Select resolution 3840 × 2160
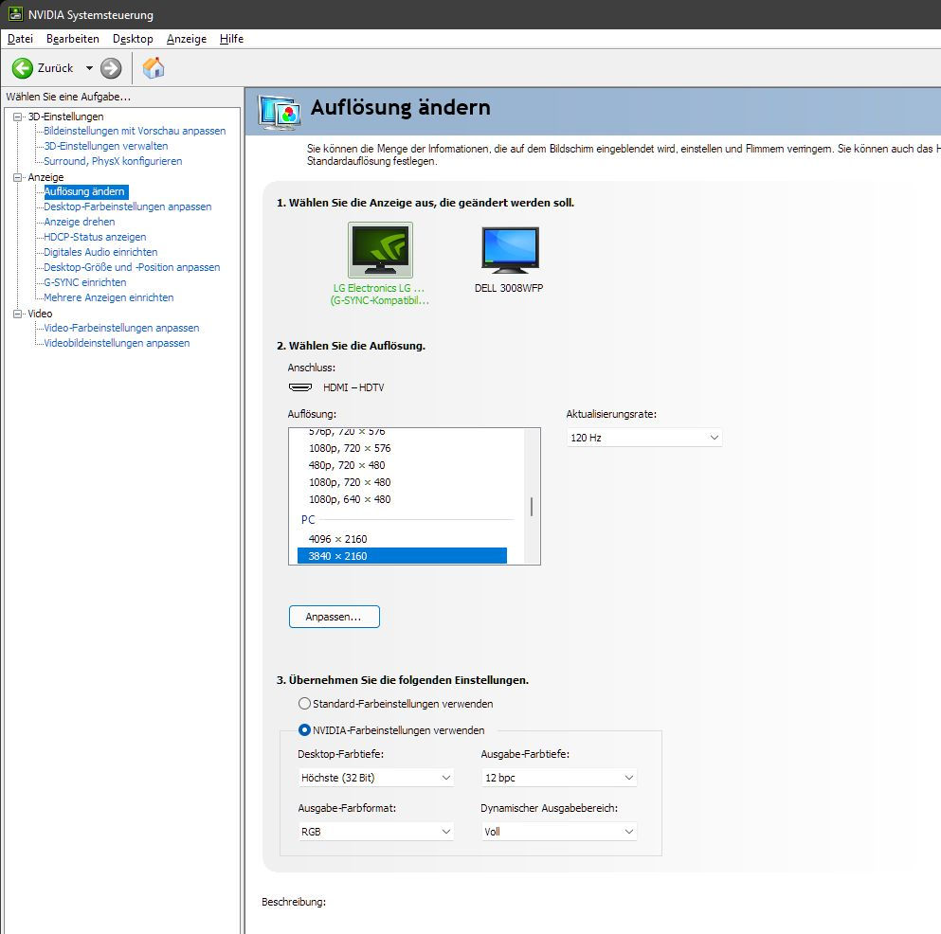 point(402,556)
